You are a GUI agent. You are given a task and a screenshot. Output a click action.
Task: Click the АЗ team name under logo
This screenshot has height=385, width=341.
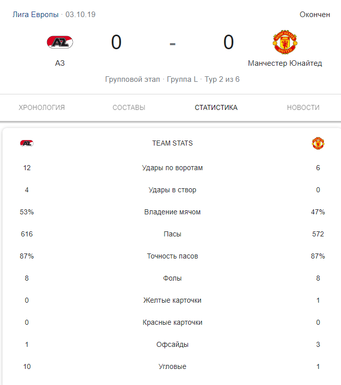(x=60, y=63)
